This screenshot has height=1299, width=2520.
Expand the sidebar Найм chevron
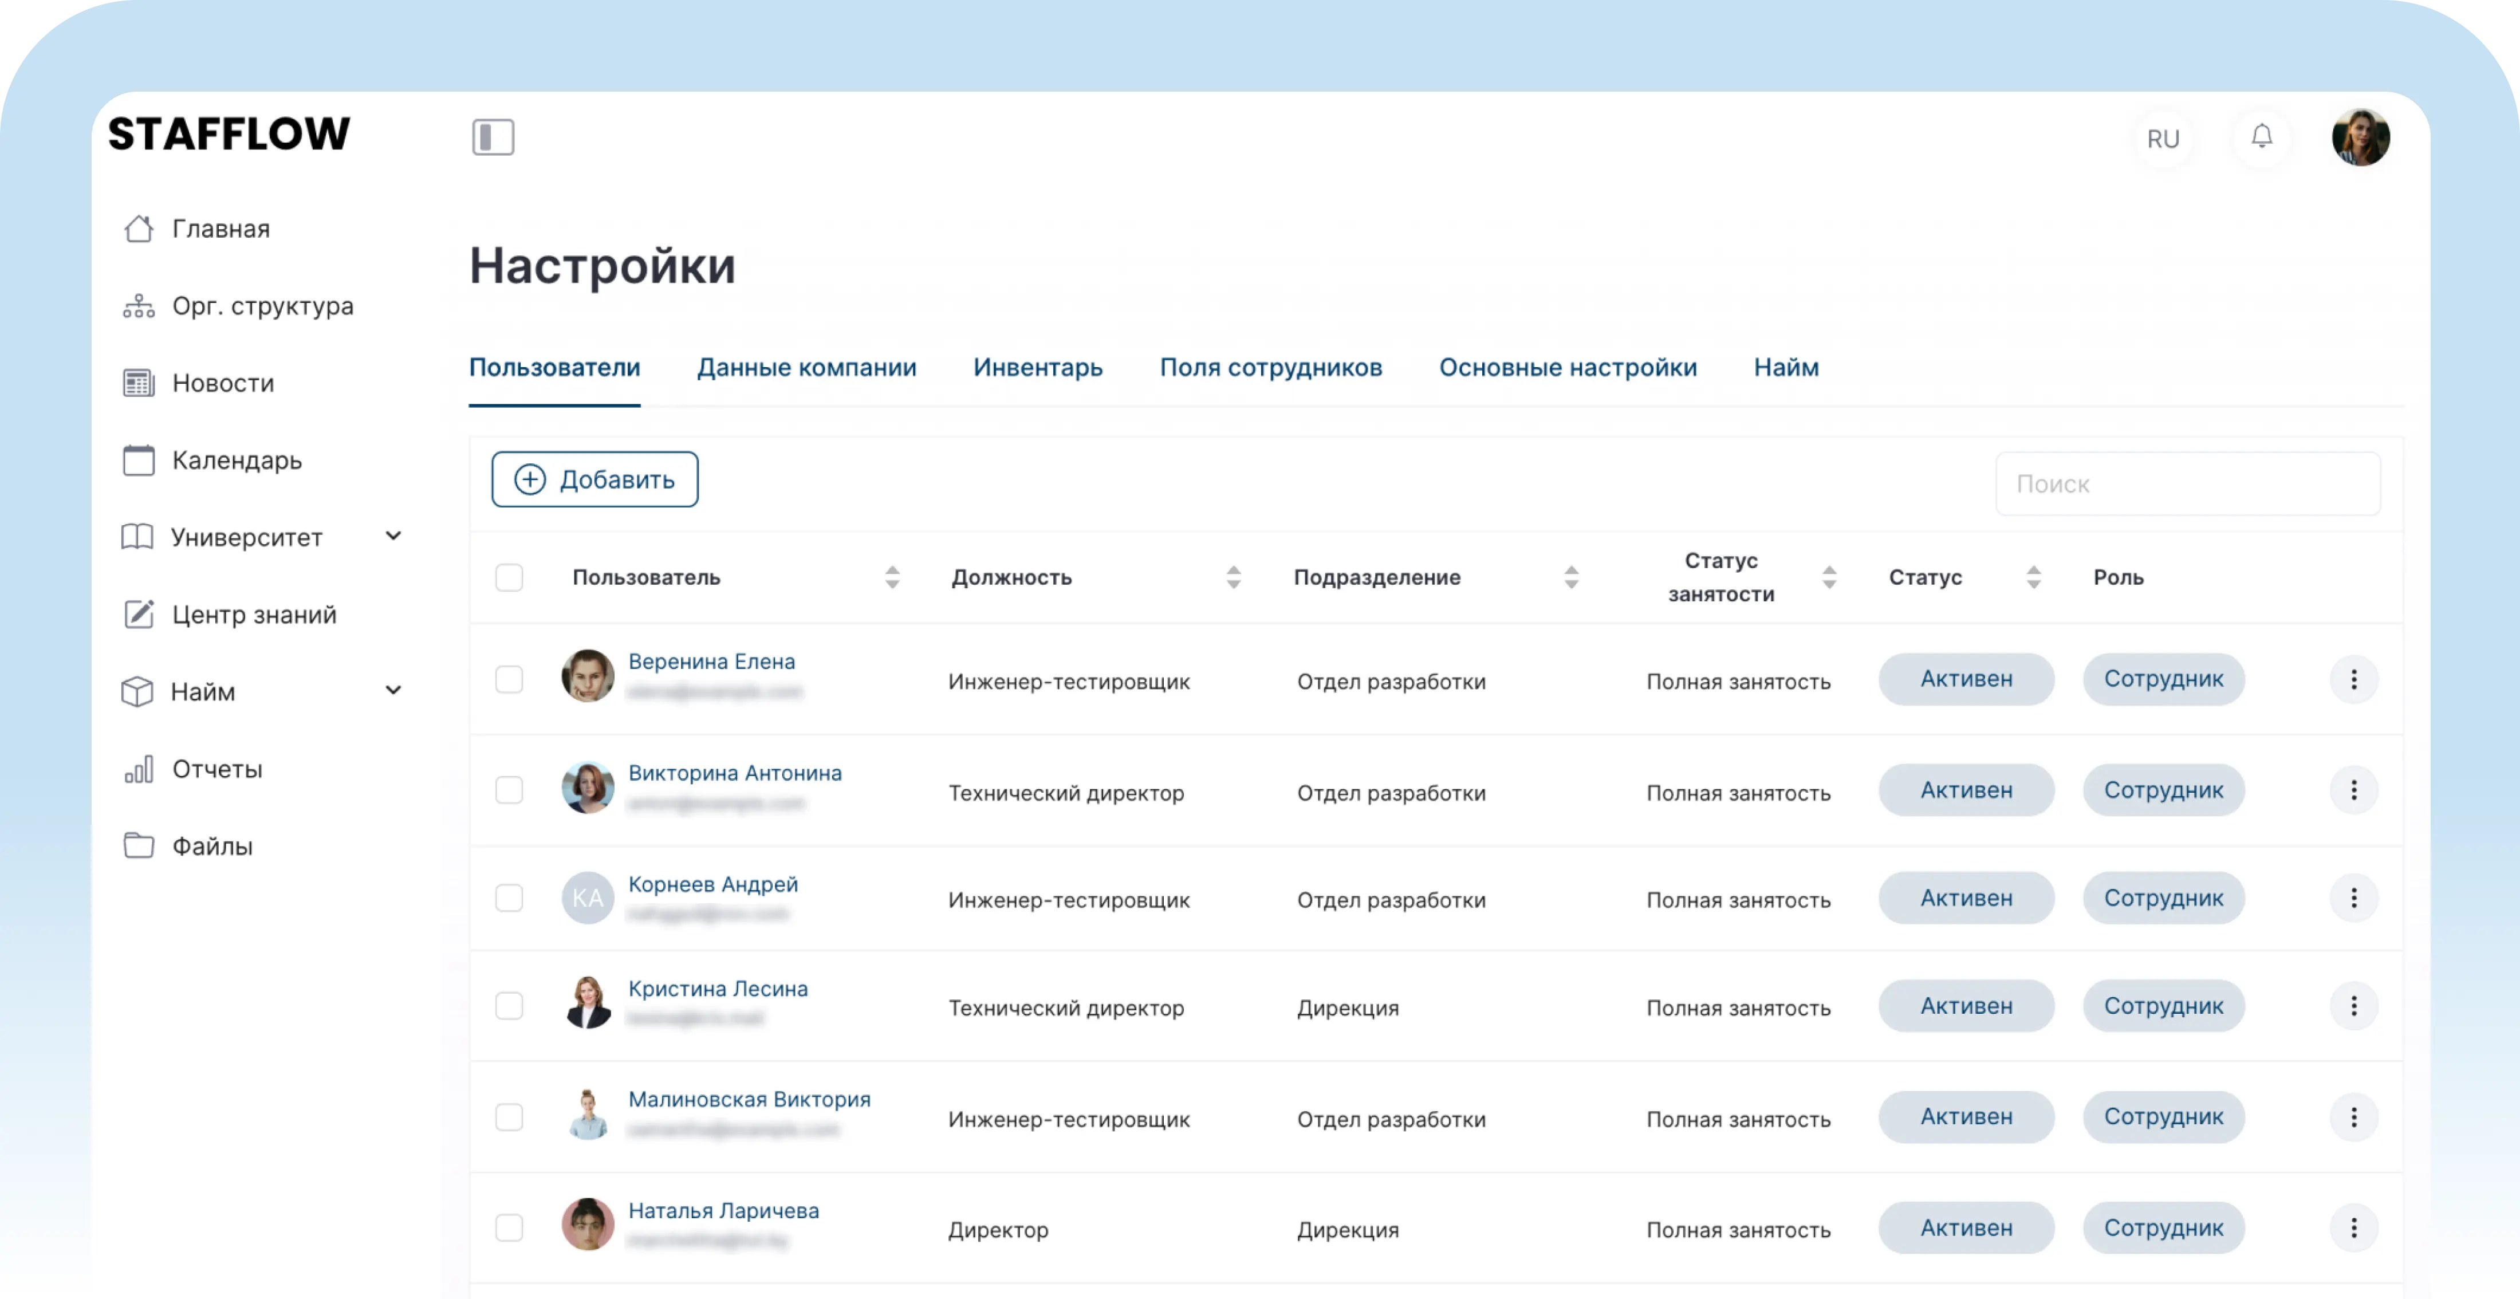click(393, 690)
